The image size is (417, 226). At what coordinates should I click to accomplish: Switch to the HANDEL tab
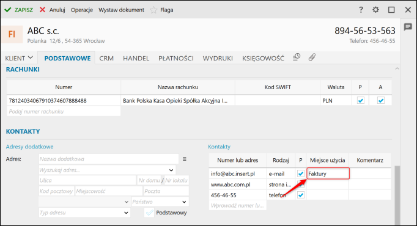pyautogui.click(x=136, y=58)
